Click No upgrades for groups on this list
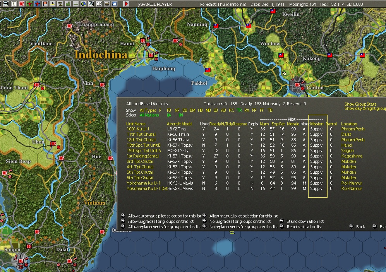 240,221
